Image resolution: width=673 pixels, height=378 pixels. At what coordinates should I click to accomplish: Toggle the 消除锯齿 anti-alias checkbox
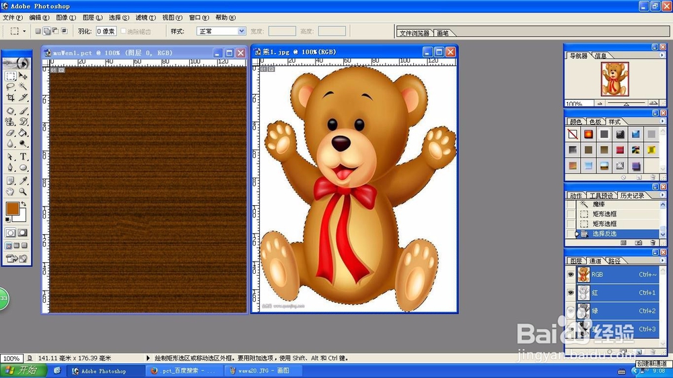(x=124, y=31)
